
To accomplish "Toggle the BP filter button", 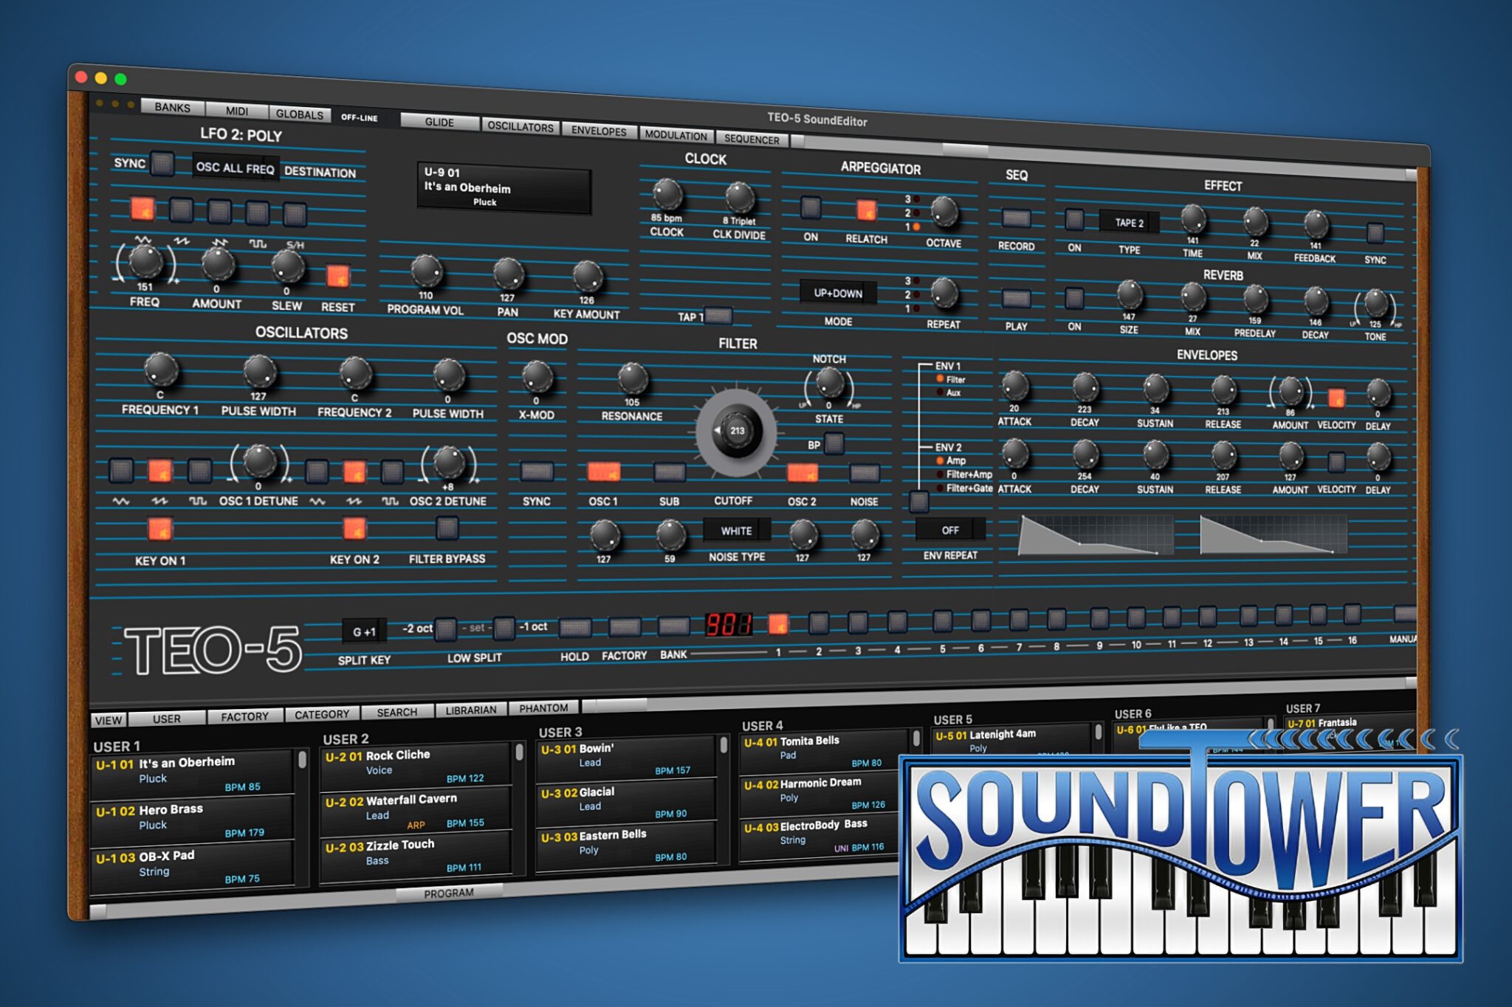I will [x=834, y=443].
